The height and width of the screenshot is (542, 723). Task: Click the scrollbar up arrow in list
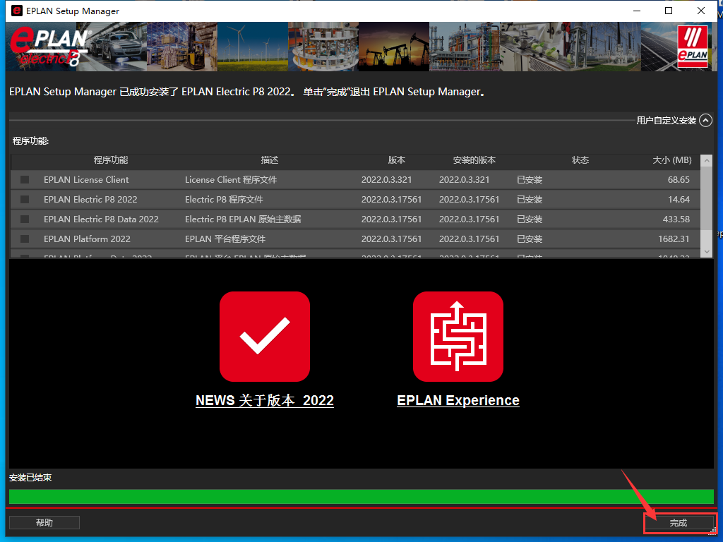click(x=706, y=162)
